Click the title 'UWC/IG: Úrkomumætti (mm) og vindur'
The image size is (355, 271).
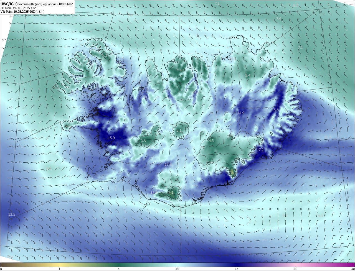[x=37, y=4]
